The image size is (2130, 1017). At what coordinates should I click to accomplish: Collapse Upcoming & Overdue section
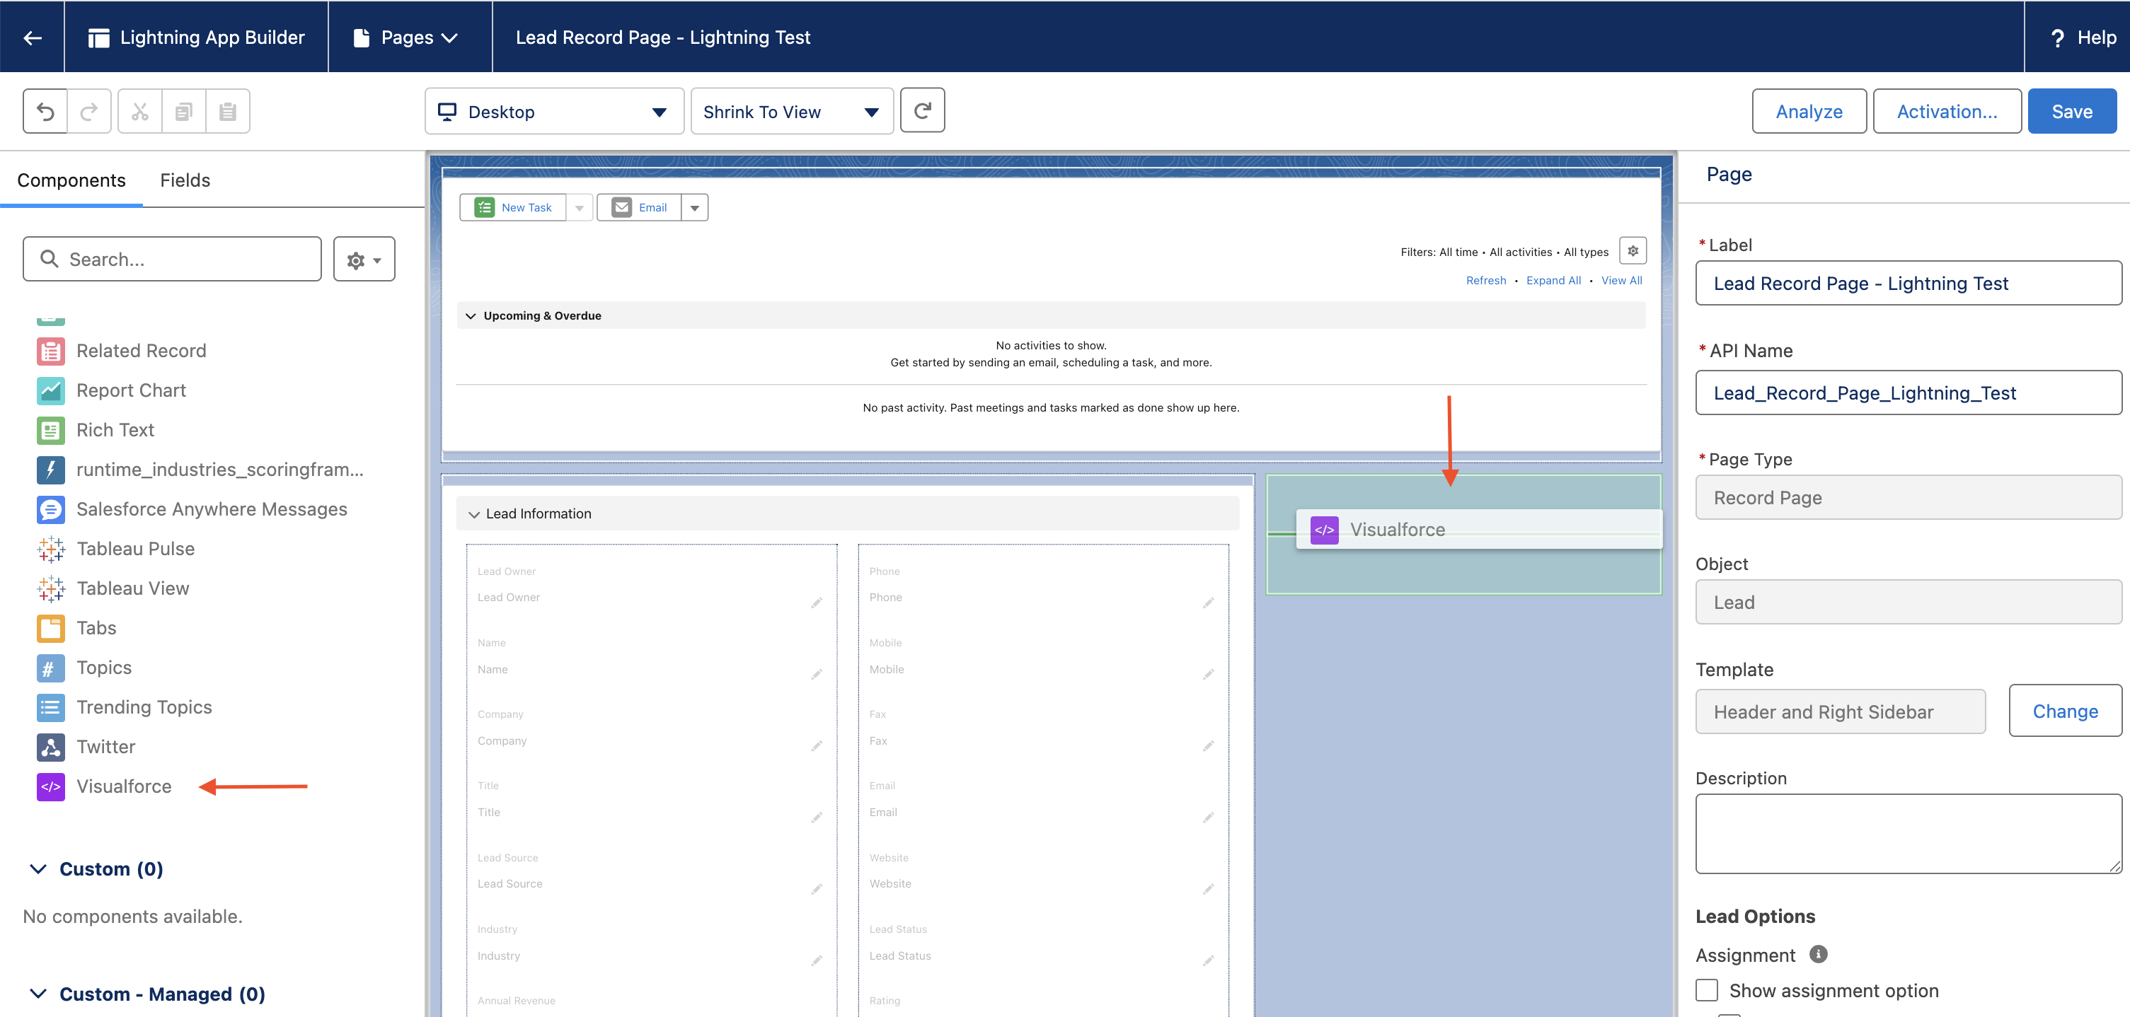[471, 315]
